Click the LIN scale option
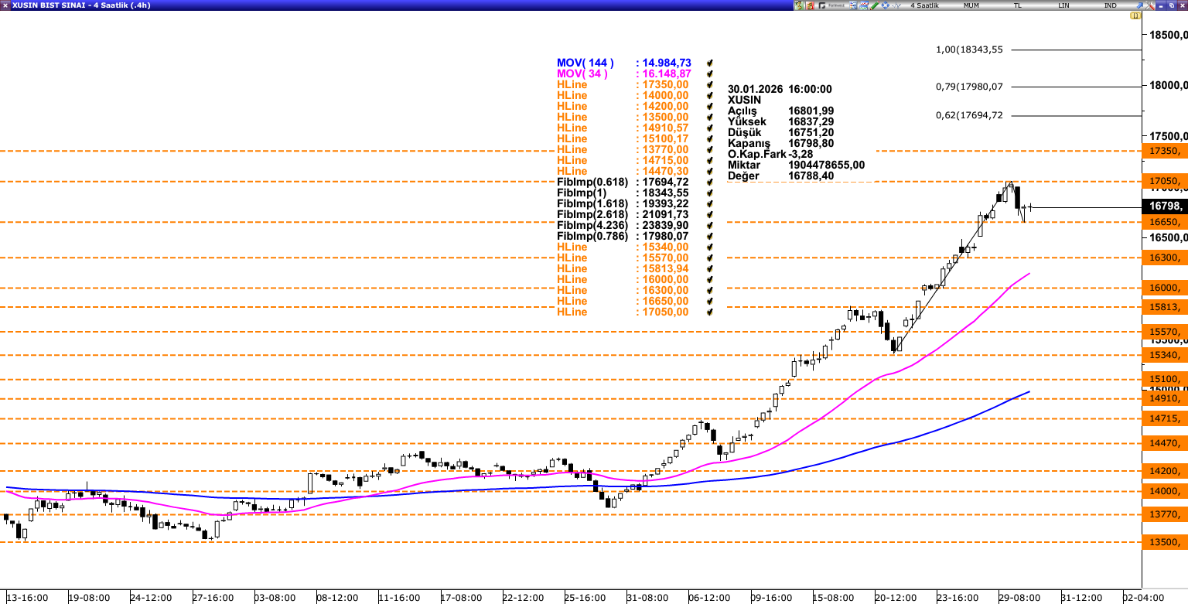The image size is (1188, 604). click(1063, 5)
